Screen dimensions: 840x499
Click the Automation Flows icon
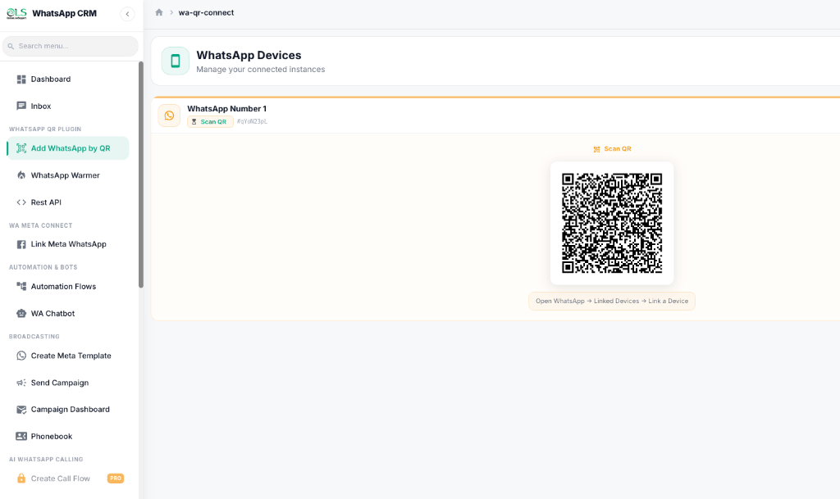click(x=20, y=286)
